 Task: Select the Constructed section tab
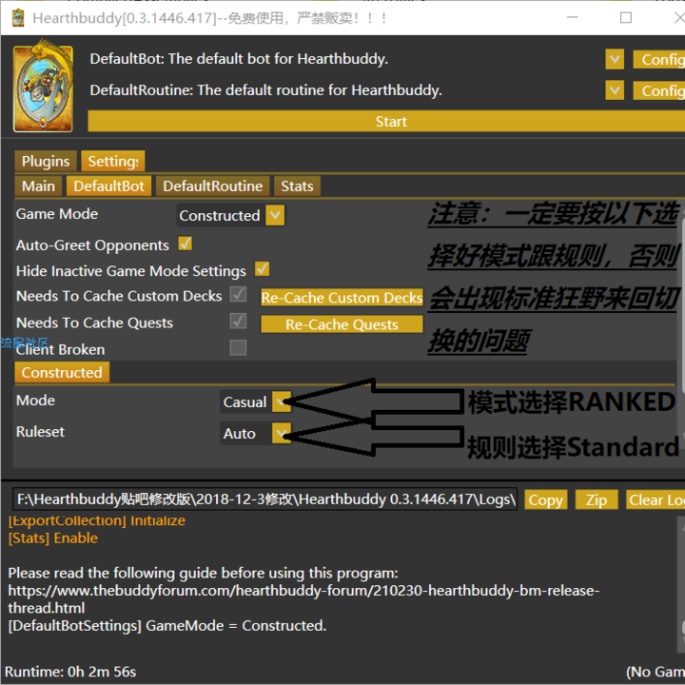pos(62,373)
